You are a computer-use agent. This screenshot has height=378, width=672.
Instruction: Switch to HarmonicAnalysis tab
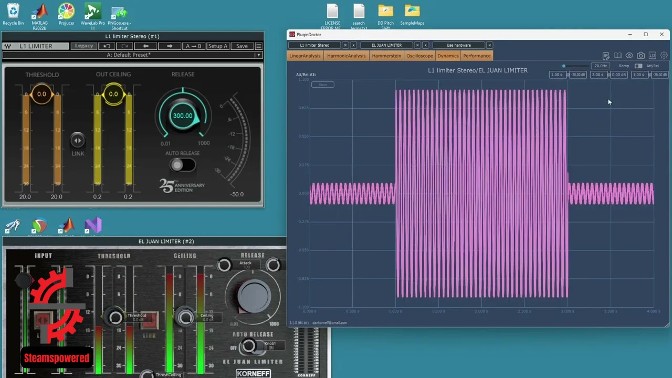point(346,56)
